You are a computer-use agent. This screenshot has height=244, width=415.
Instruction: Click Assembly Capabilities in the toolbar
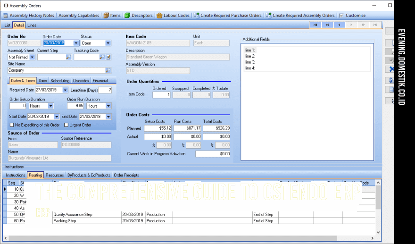click(x=79, y=16)
